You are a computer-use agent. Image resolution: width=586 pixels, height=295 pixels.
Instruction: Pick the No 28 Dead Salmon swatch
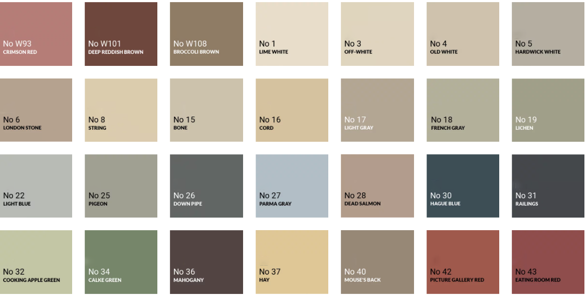[x=377, y=186]
